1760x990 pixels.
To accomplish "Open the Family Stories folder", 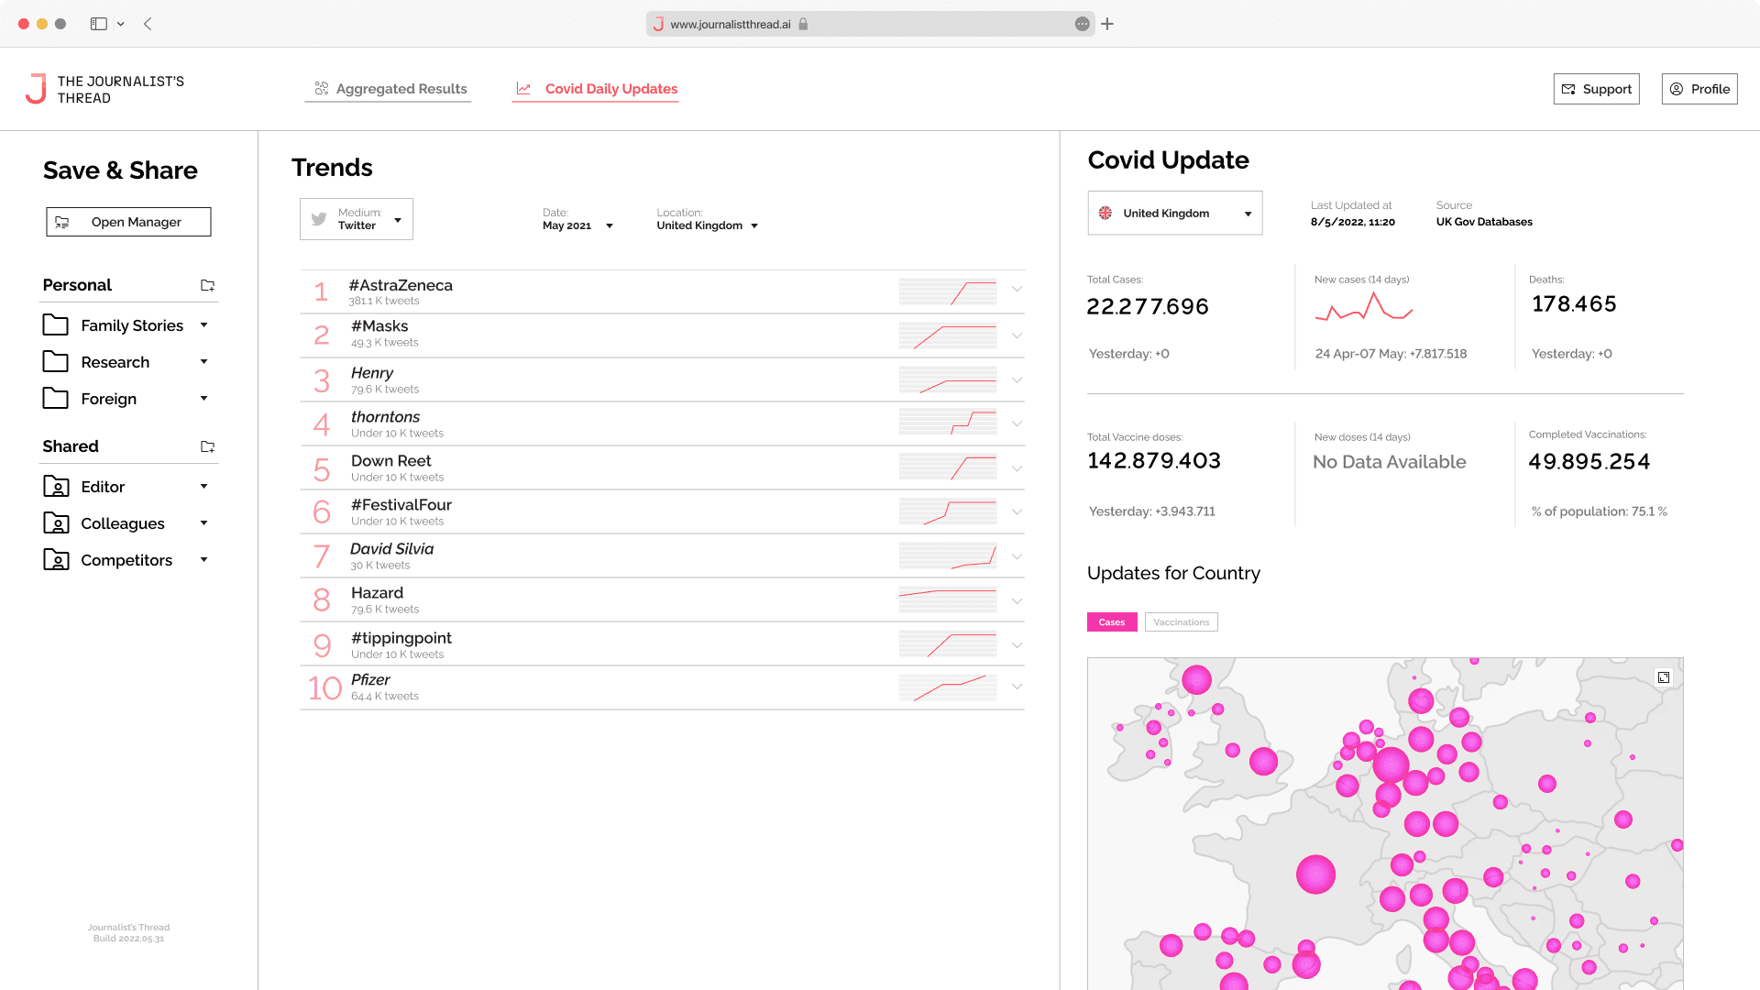I will pos(131,325).
